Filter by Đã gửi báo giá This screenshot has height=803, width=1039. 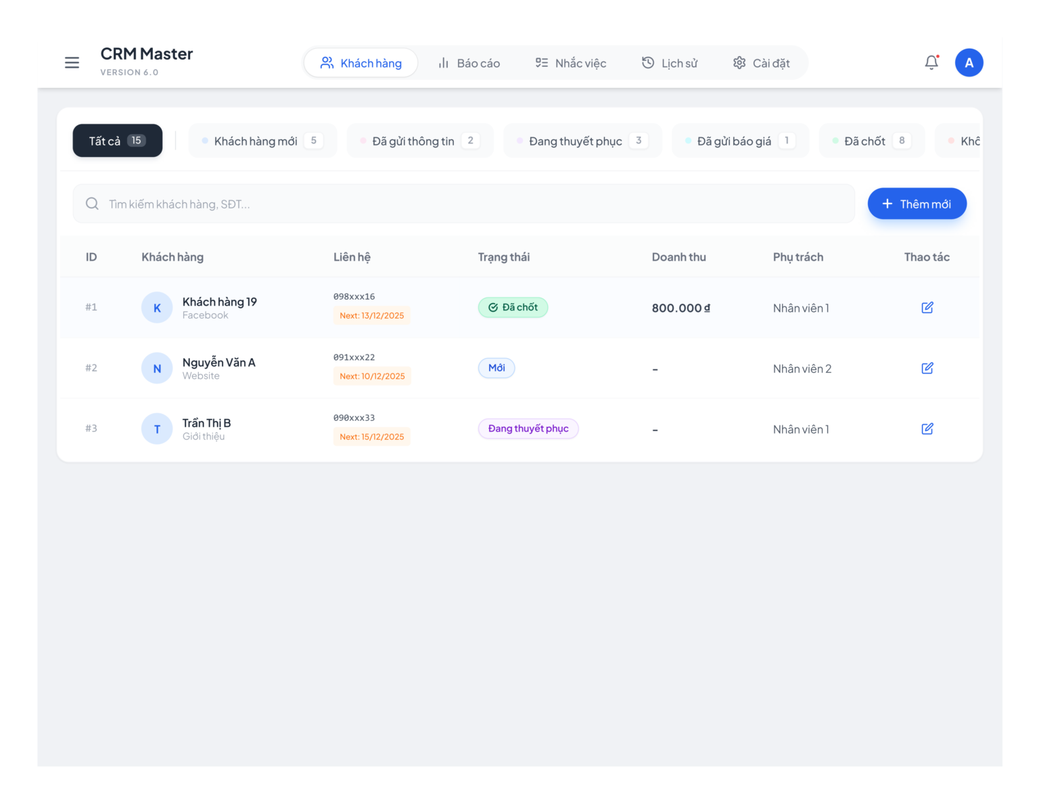740,141
